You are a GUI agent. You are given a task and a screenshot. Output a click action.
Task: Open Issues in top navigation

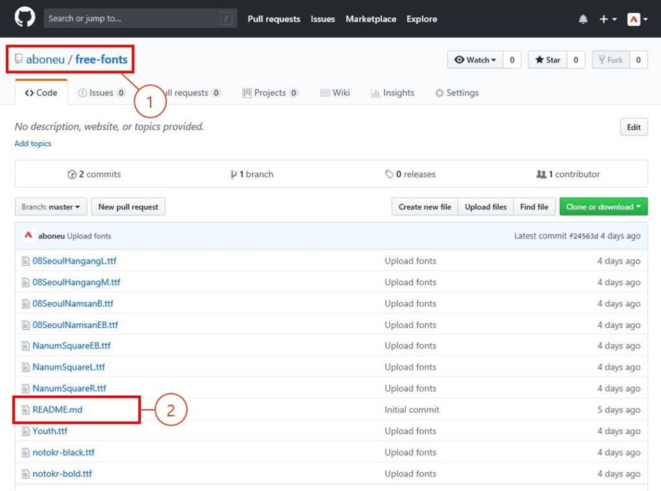click(x=323, y=19)
